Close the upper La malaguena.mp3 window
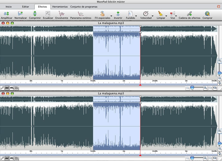 [x=3, y=23]
